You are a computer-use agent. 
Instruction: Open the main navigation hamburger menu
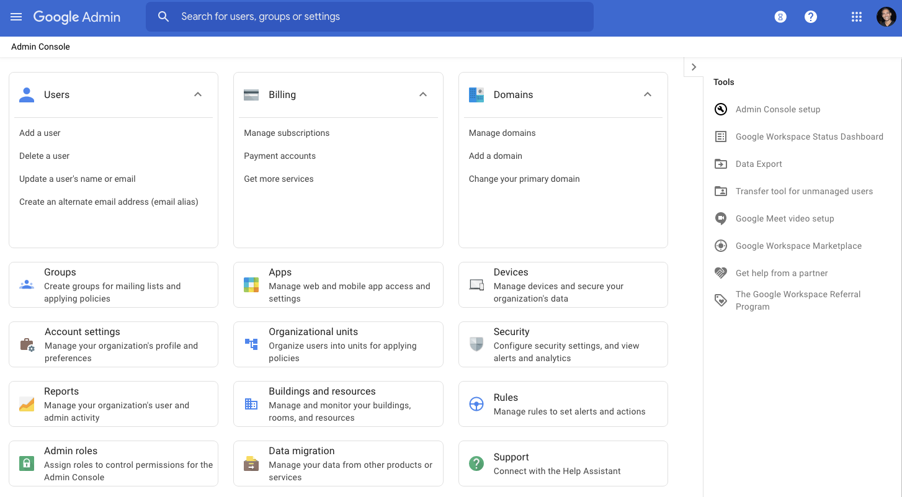(16, 17)
